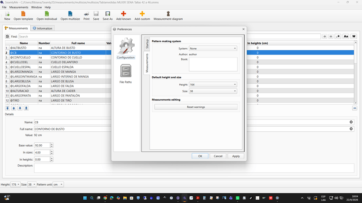This screenshot has height=203, width=362.
Task: Open the bottom Height dropdown showing 176
Action: click(x=15, y=185)
